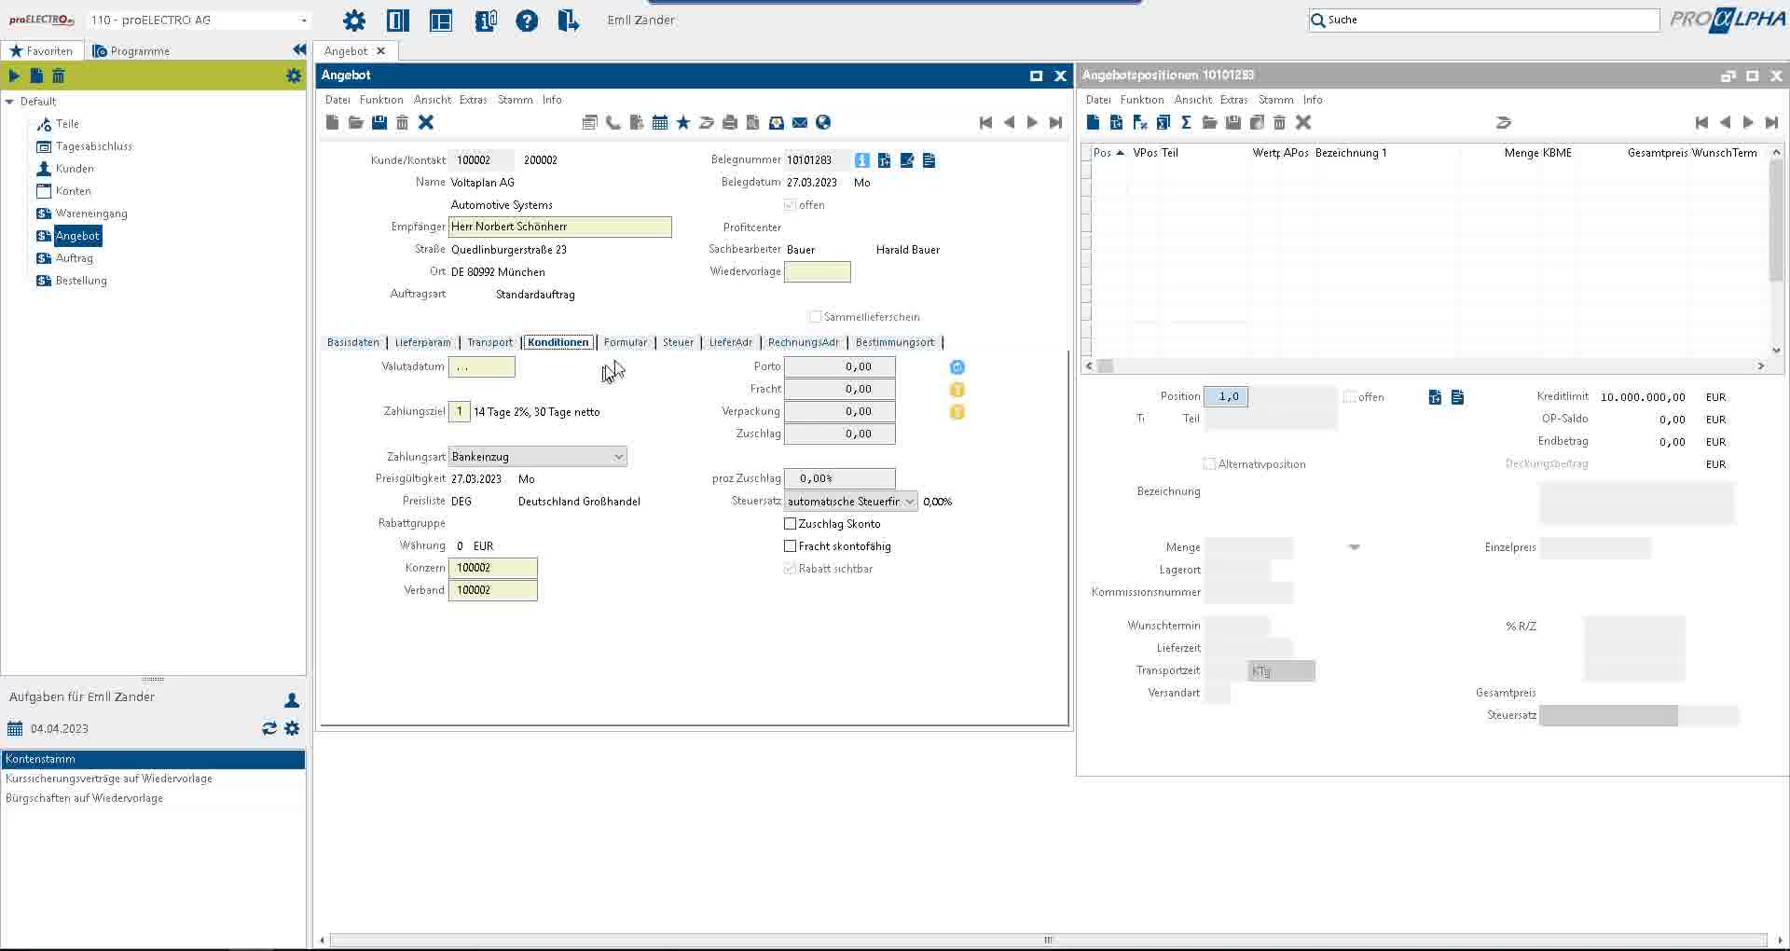The image size is (1790, 951).
Task: Switch to the Programme tab in sidebar
Action: (x=131, y=51)
